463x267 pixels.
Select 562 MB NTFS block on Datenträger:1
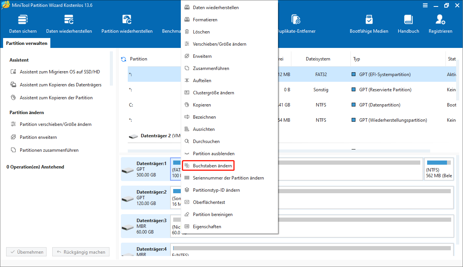[439, 169]
